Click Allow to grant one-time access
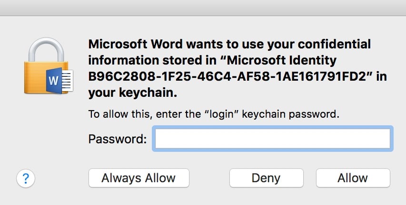Image resolution: width=406 pixels, height=205 pixels. (x=353, y=178)
